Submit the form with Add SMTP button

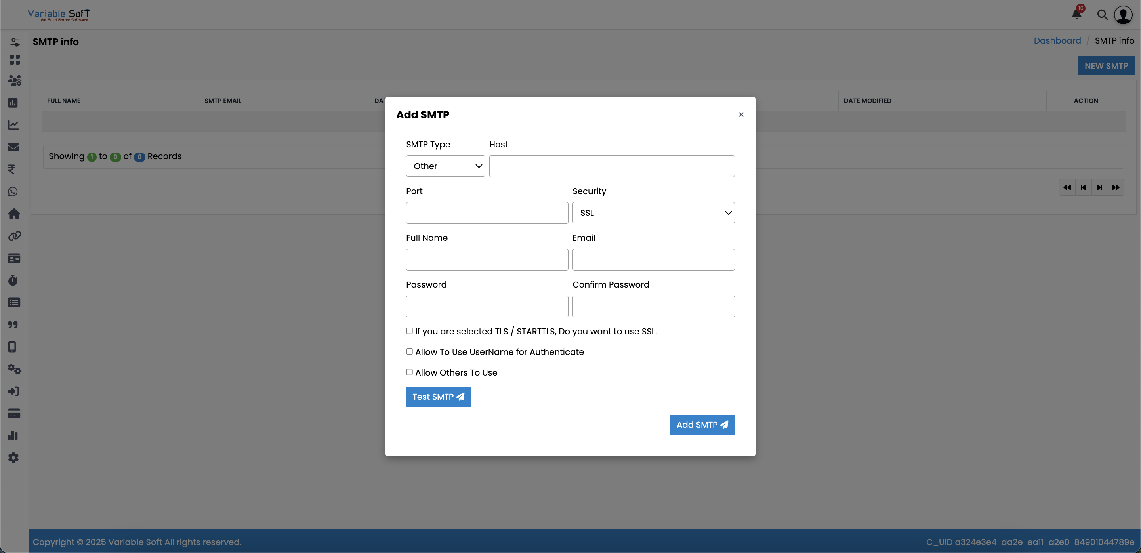[702, 425]
